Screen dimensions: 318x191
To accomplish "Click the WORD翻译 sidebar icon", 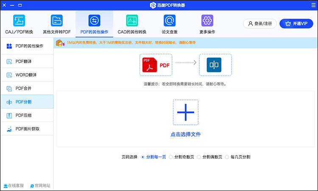I will click(9, 75).
